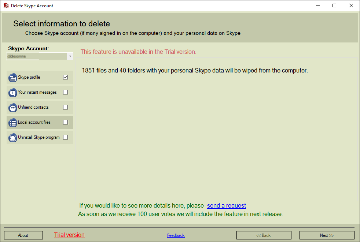Viewport: 360px width, 242px height.
Task: Click the Delete Skype Account app icon
Action: [x=6, y=5]
